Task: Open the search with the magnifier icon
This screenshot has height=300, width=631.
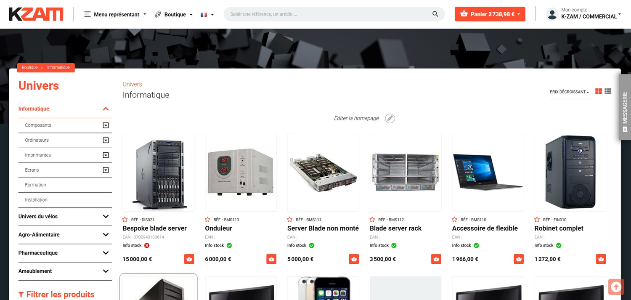Action: (435, 14)
